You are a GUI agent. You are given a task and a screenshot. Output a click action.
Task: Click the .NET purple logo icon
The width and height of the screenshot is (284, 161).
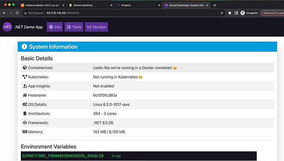point(7,27)
